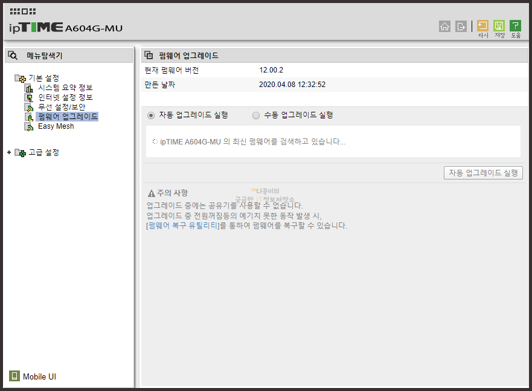Go to the router home page icon
This screenshot has height=391, width=532.
pos(444,26)
